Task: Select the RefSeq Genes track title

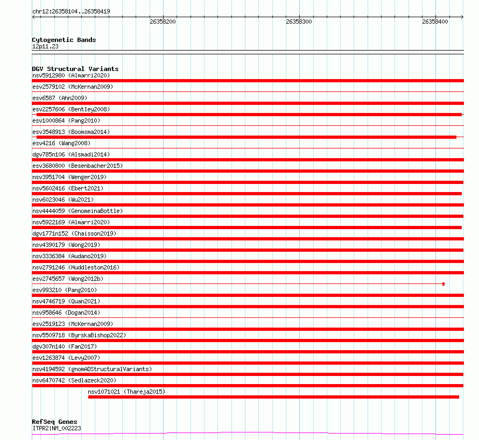Action: tap(54, 422)
